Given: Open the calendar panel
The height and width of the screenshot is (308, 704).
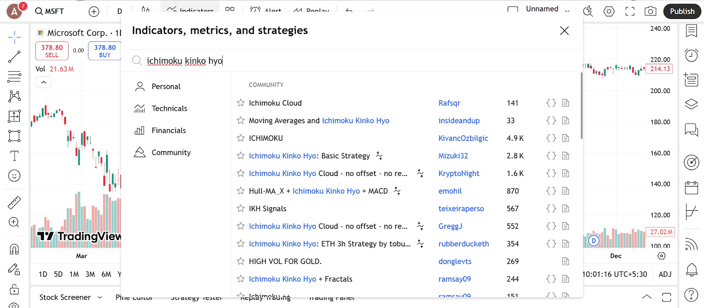Looking at the screenshot, I should pos(692,188).
